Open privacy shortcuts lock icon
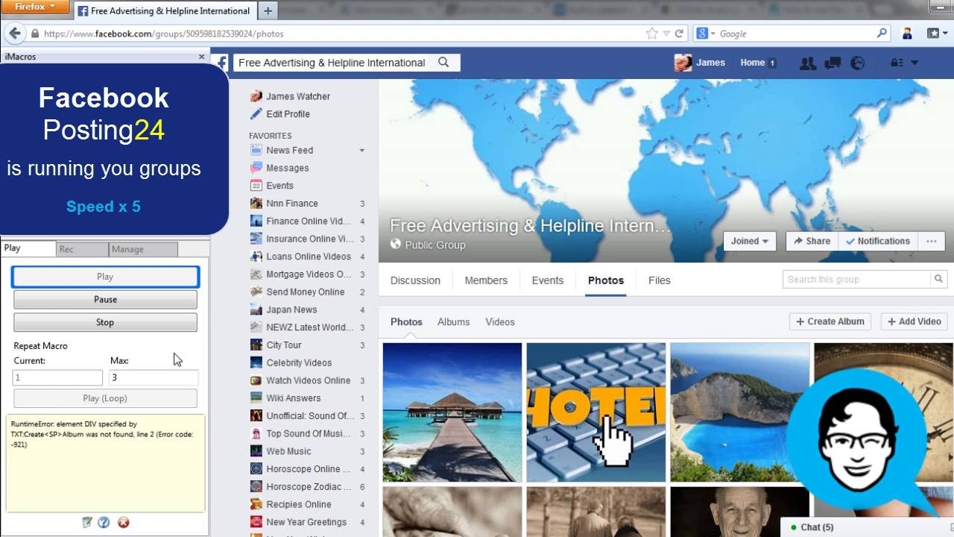 [897, 63]
